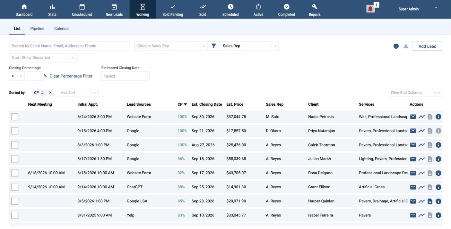Switch to the List tab
Viewport: 451px width, 229px height.
pos(17,29)
